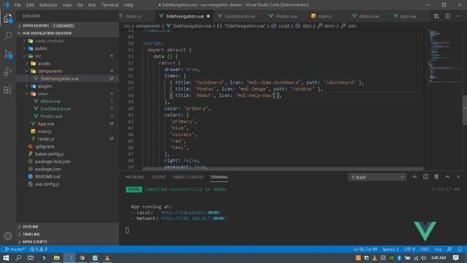Open the Windows action center
The width and height of the screenshot is (467, 263).
click(455, 258)
